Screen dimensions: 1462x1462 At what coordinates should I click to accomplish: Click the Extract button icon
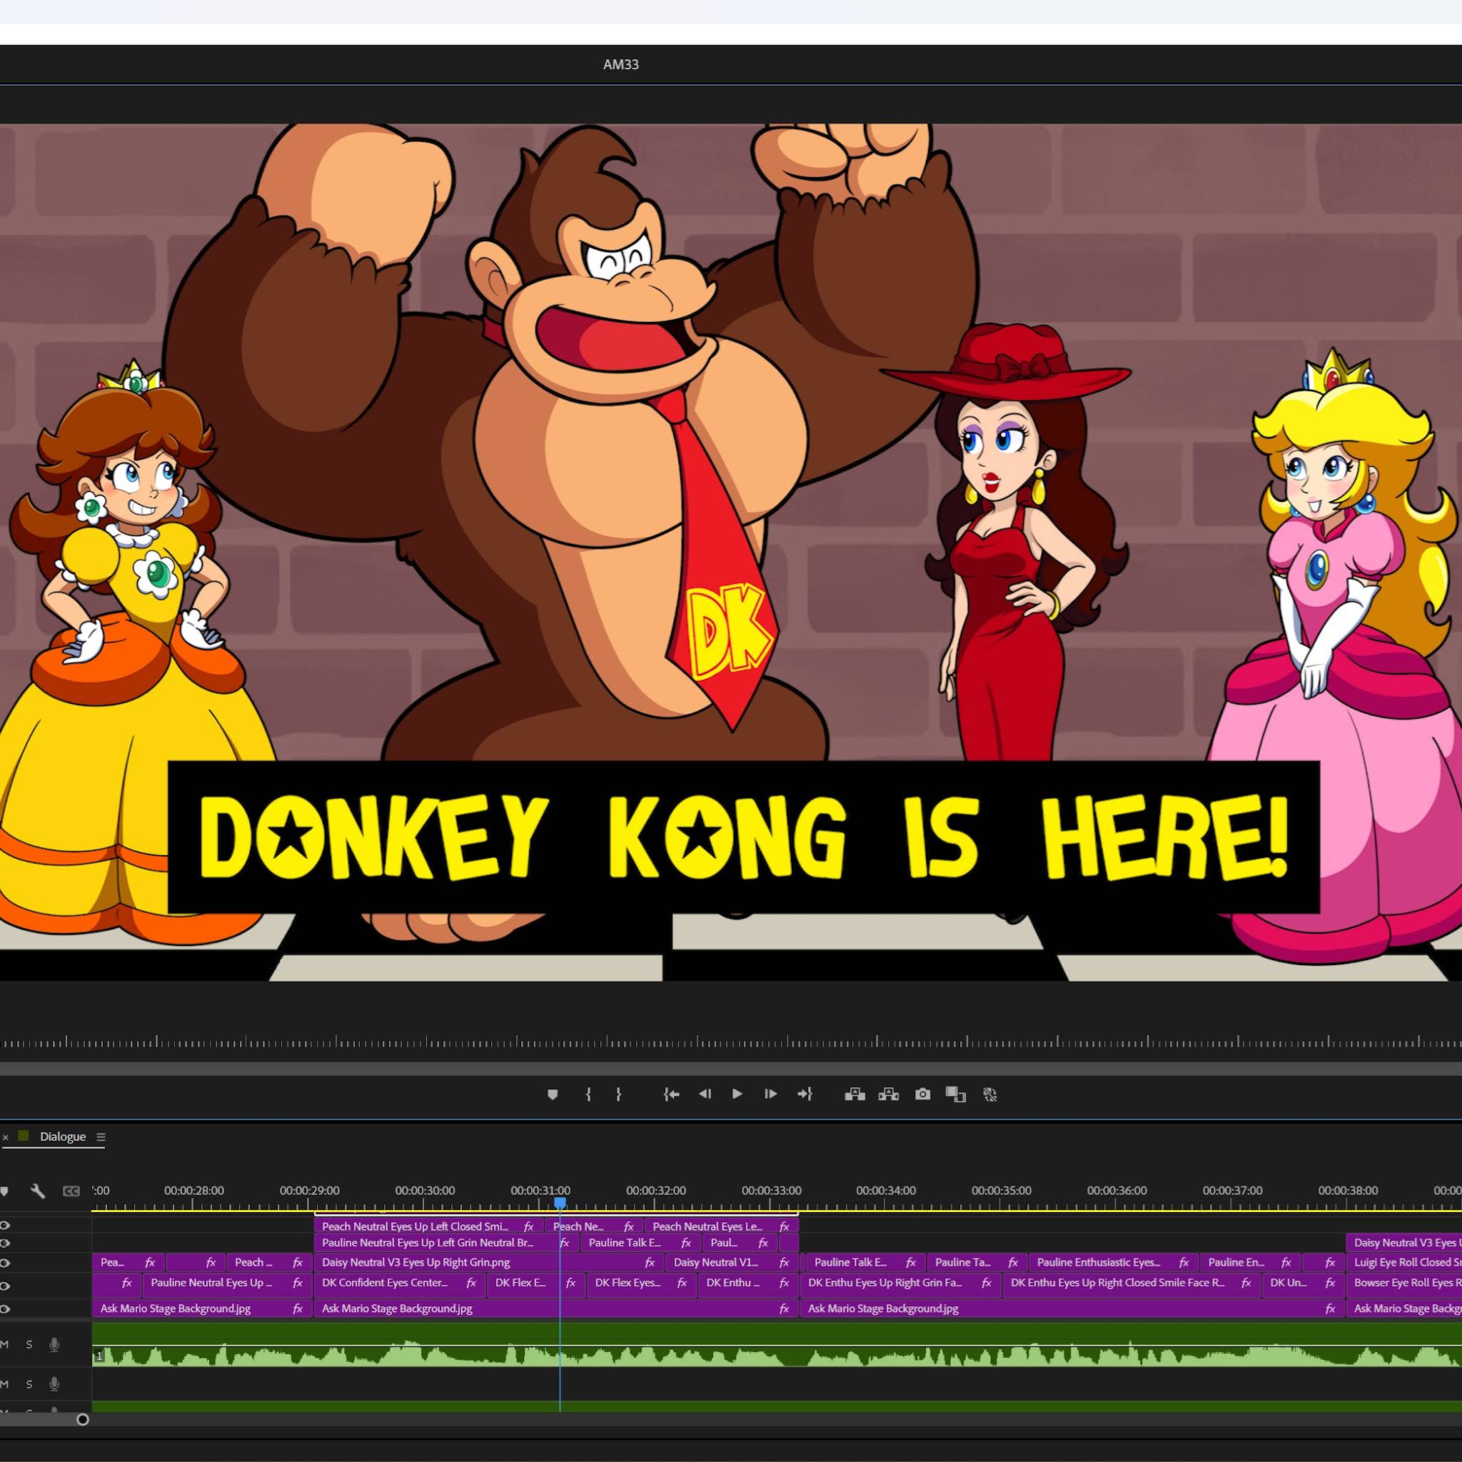point(888,1094)
